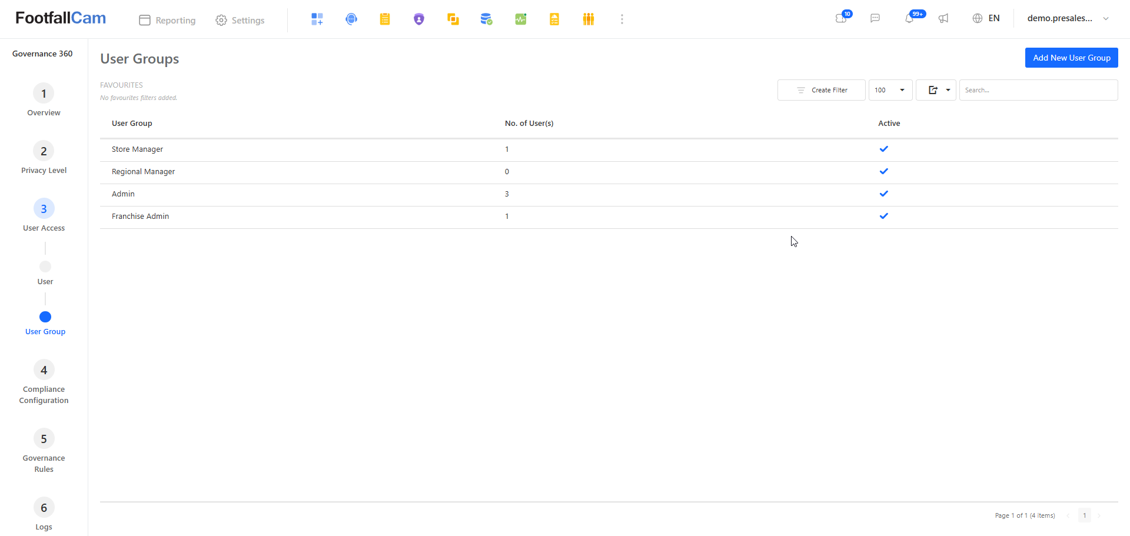Open the megaphone announcements icon
The height and width of the screenshot is (536, 1130).
click(x=943, y=18)
